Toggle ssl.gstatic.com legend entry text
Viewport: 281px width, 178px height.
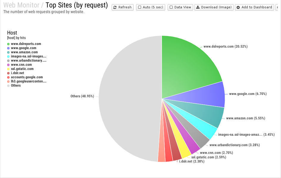[22, 69]
